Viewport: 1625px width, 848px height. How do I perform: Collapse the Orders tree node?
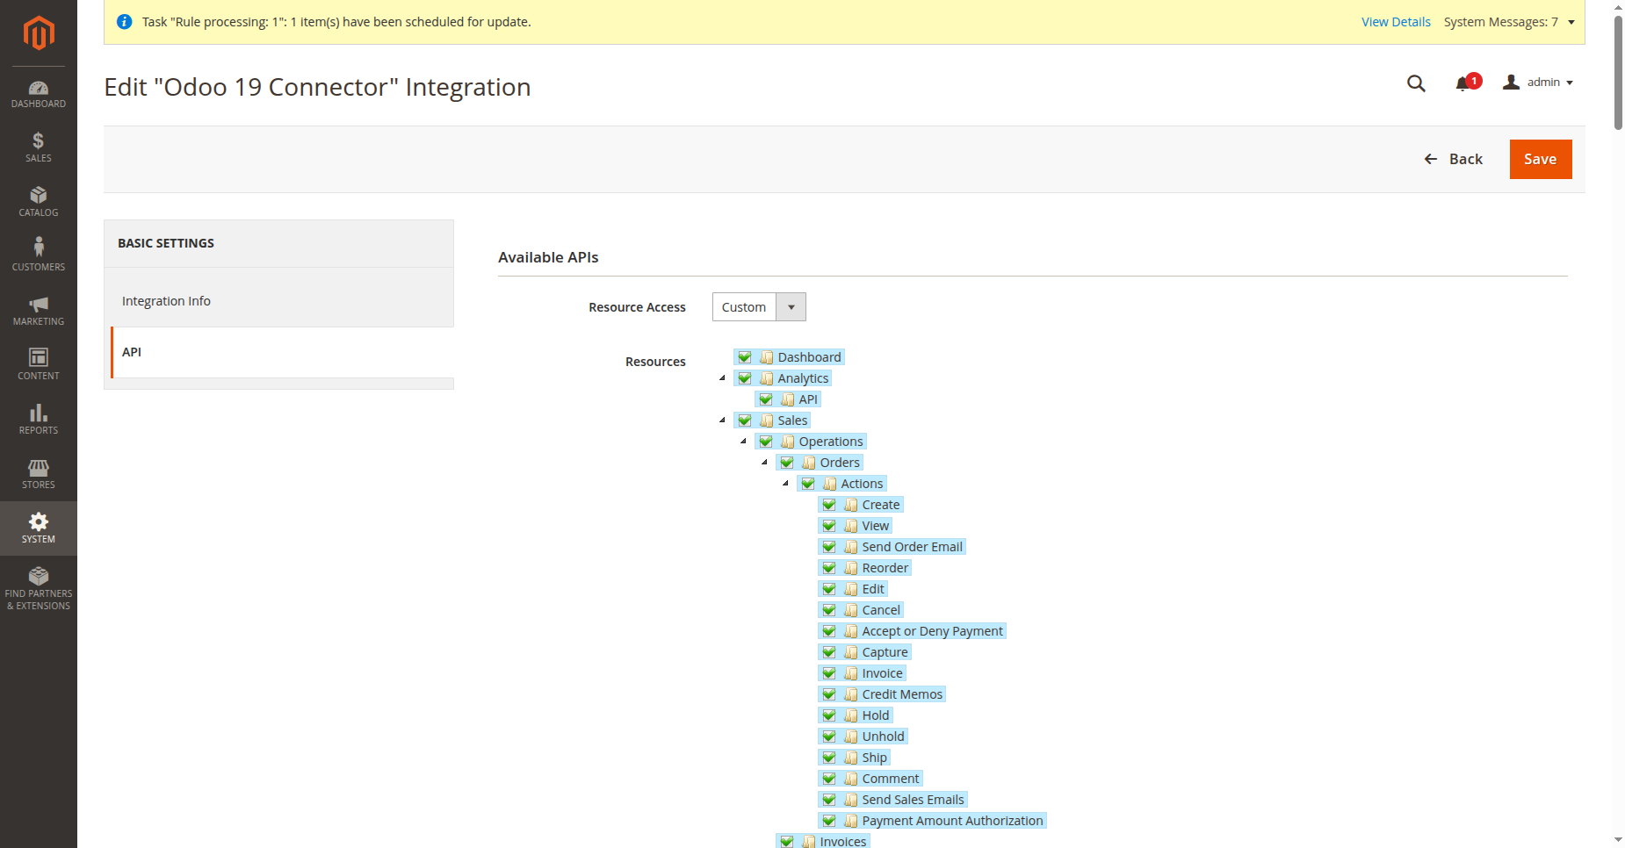(765, 463)
